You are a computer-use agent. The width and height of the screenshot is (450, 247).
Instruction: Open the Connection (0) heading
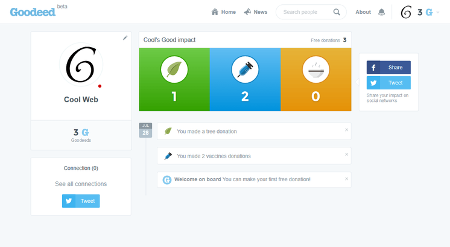81,168
